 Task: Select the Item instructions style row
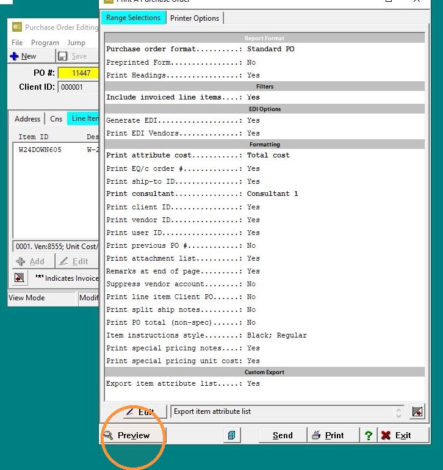[264, 335]
